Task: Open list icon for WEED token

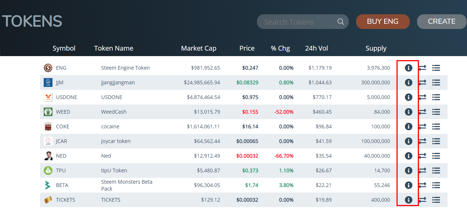Action: pyautogui.click(x=436, y=112)
